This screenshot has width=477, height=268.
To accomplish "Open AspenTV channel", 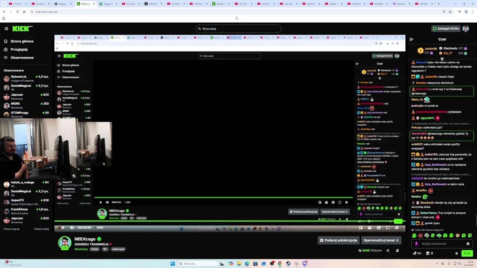I will [x=26, y=202].
